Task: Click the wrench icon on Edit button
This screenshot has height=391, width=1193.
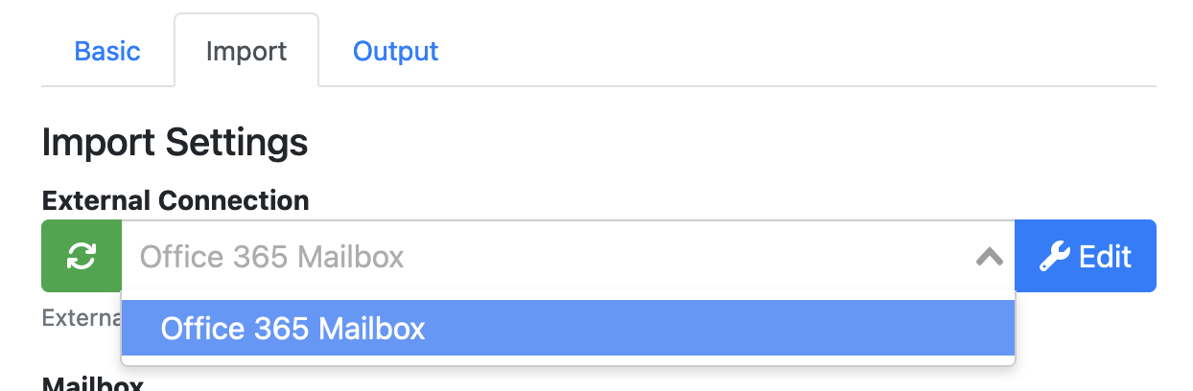Action: [1055, 256]
